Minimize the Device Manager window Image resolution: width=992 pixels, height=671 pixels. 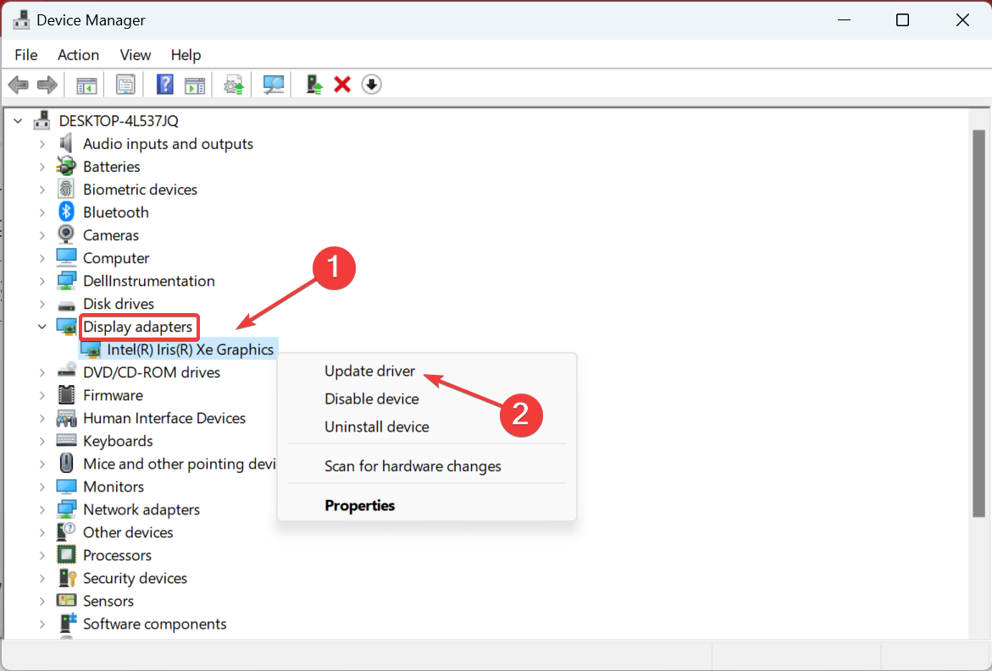pos(843,20)
